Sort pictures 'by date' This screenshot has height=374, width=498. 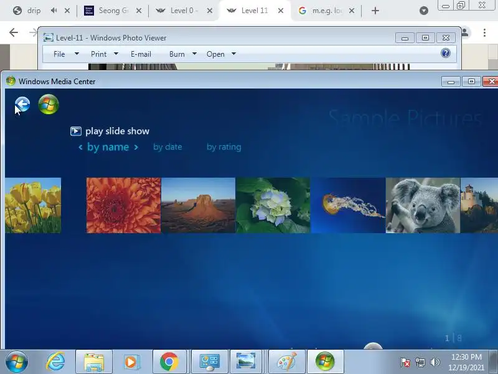tap(167, 147)
